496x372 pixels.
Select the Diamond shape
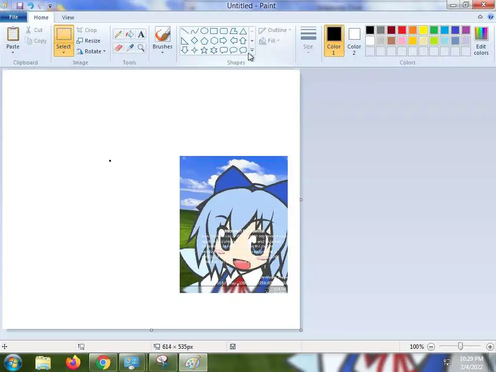(x=195, y=41)
